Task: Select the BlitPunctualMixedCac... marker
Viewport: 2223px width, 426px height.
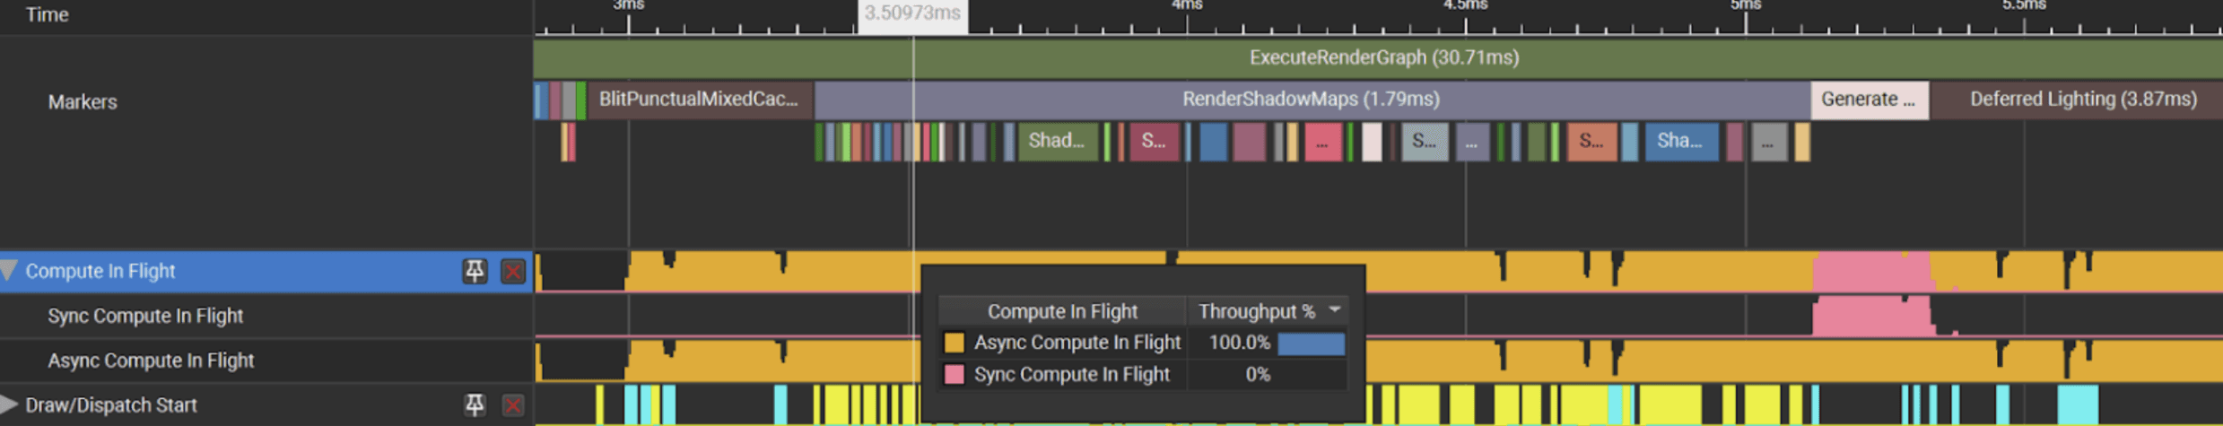Action: click(x=699, y=99)
